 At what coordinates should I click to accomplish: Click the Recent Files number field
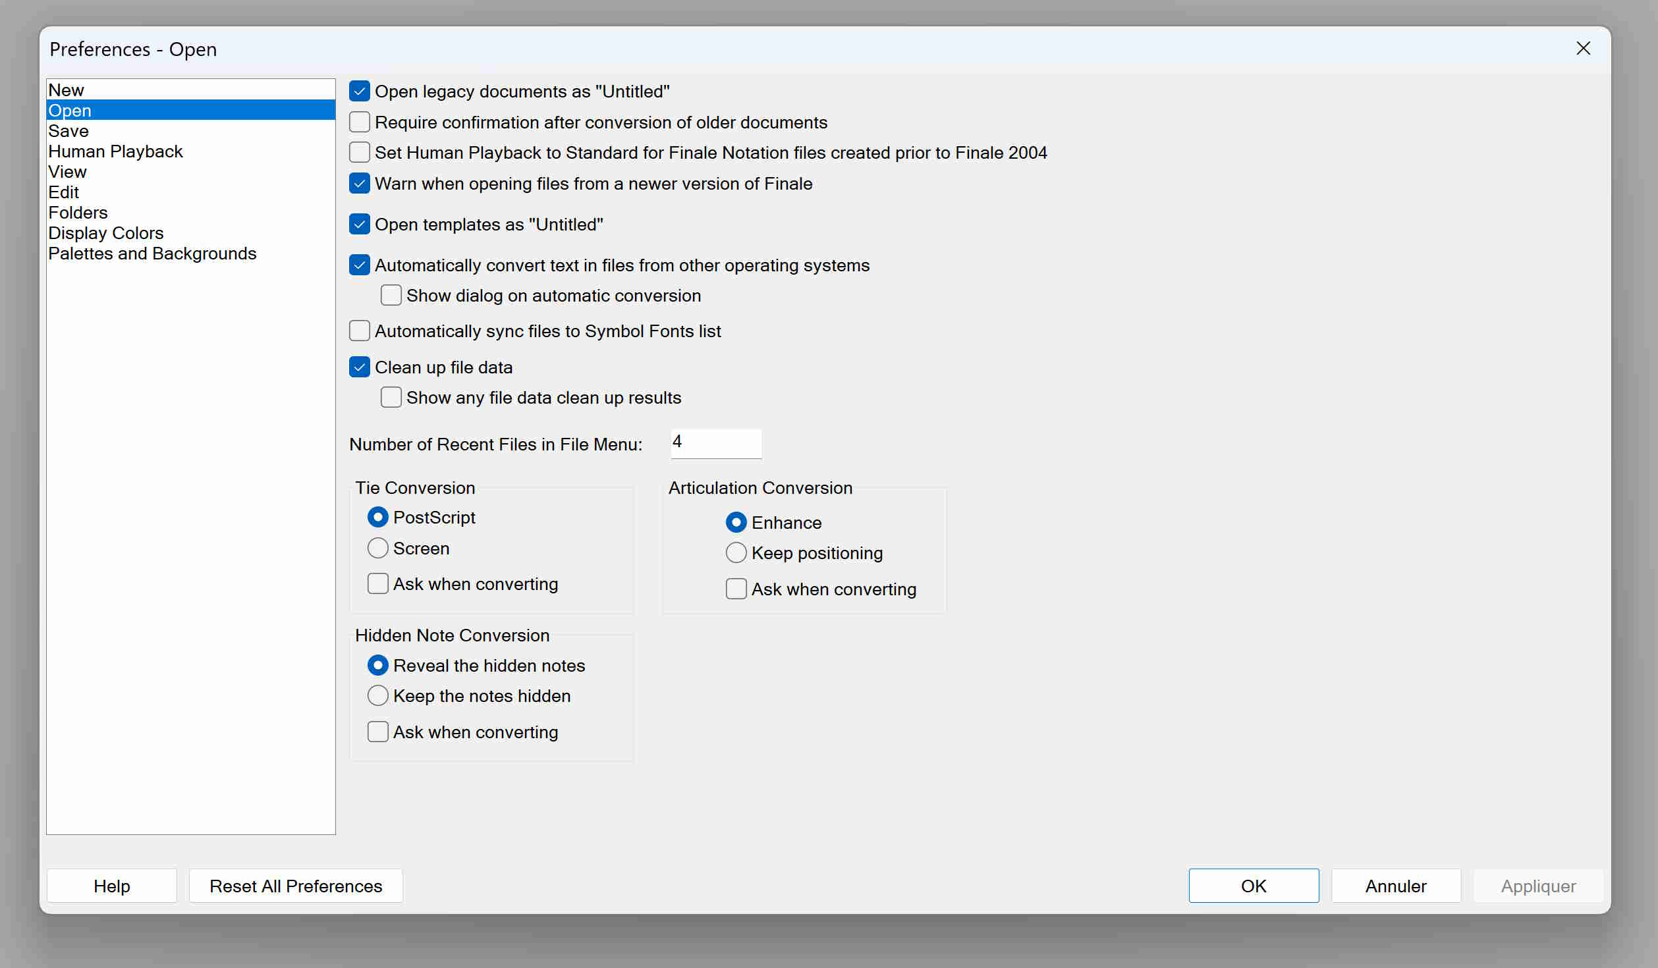coord(716,444)
